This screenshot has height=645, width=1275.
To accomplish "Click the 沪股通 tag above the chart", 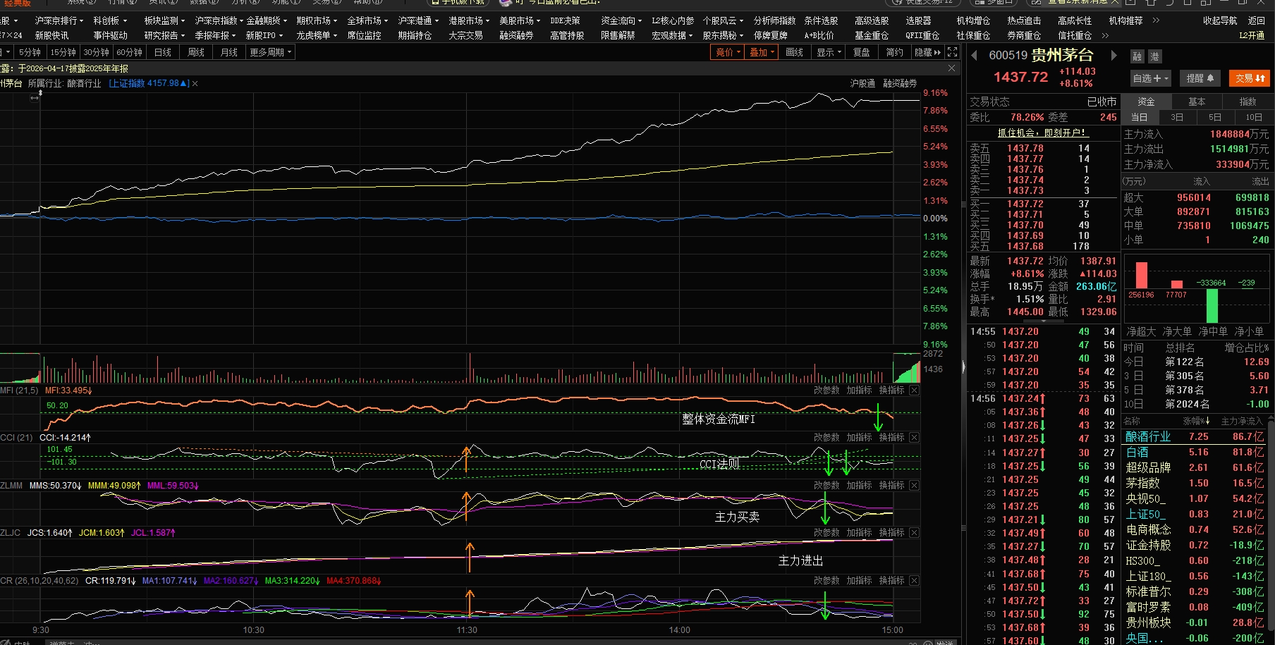I will point(862,83).
